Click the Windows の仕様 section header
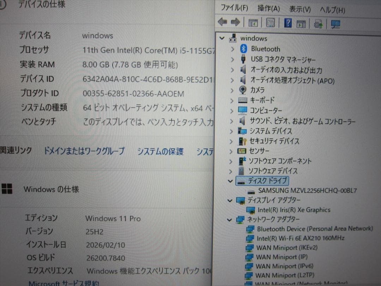Viewport: 381px width, 286px height. pos(51,189)
